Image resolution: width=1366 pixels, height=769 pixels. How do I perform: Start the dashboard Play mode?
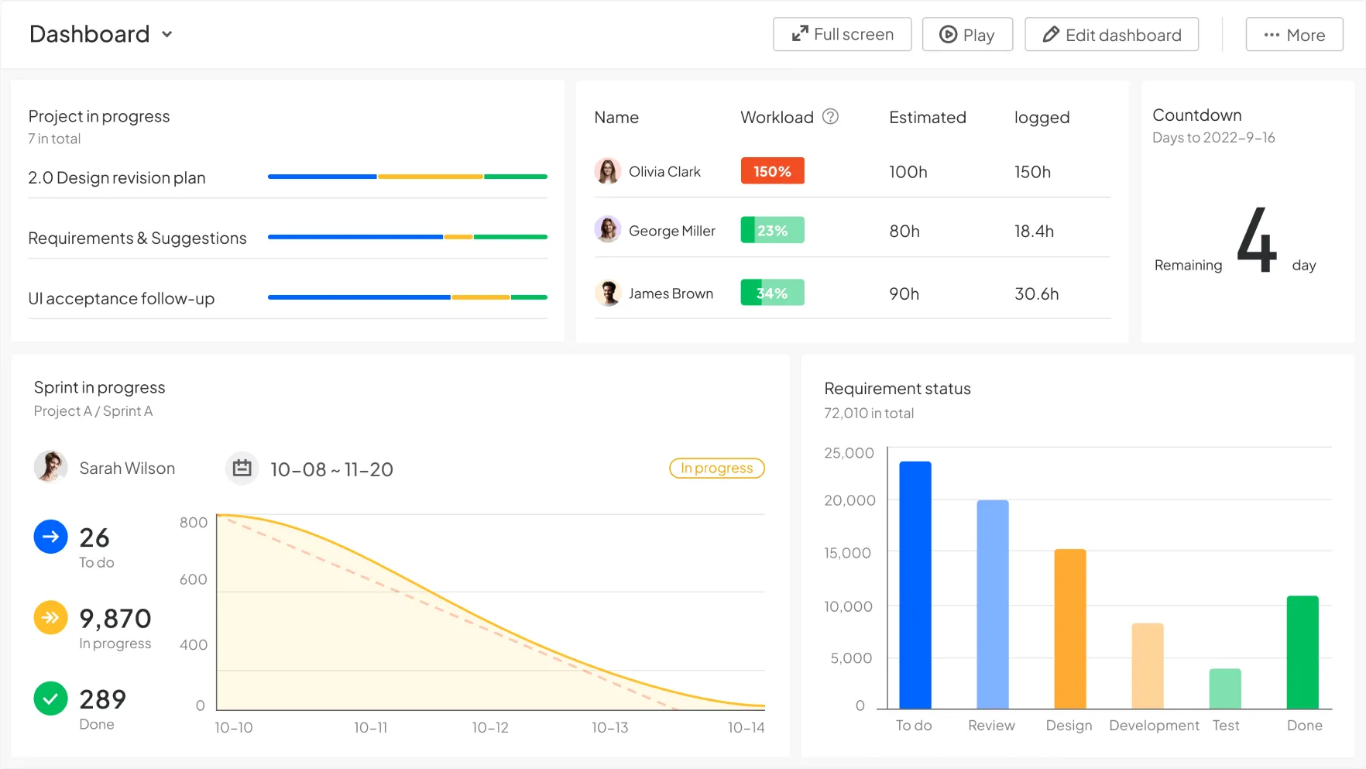pos(967,35)
